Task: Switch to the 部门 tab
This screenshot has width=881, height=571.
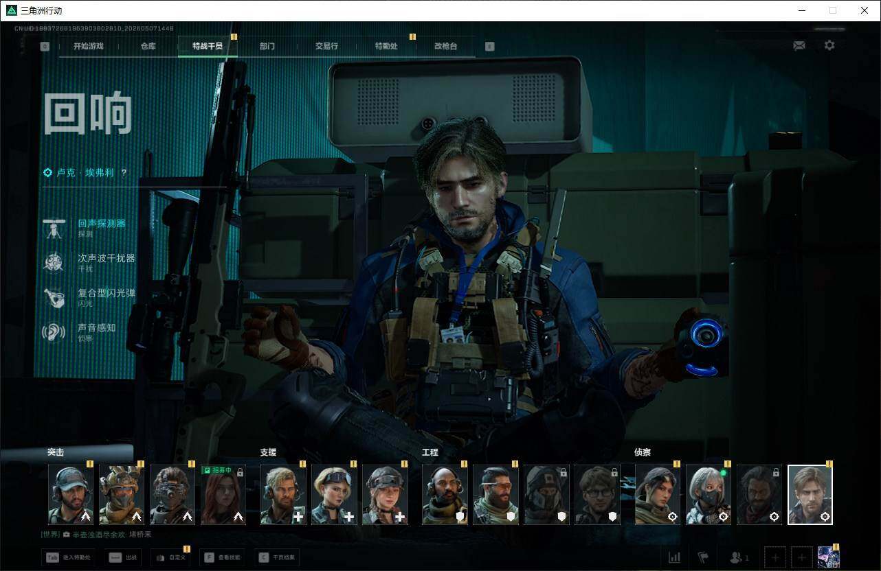Action: coord(267,47)
